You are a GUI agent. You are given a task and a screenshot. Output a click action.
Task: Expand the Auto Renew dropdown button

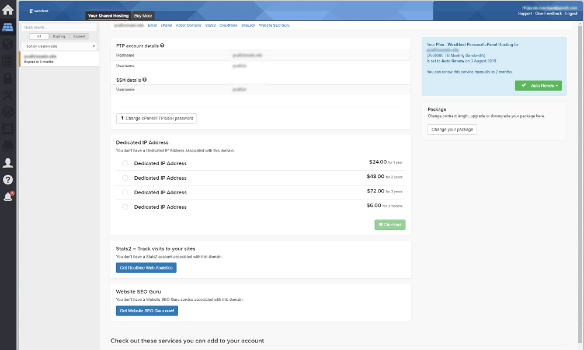click(538, 86)
